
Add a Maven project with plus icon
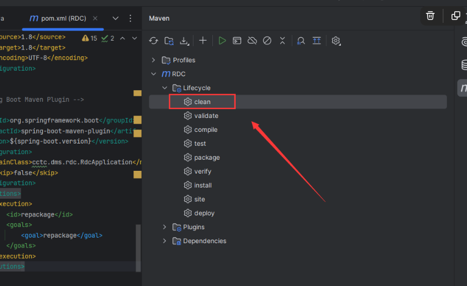[x=203, y=41]
